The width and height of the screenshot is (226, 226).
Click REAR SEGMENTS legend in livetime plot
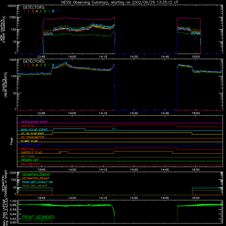coord(38,220)
